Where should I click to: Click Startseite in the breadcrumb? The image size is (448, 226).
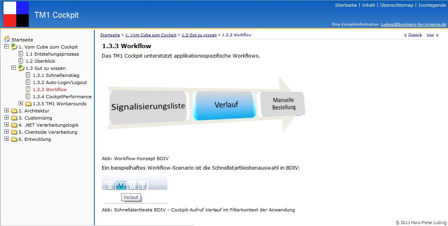click(110, 35)
